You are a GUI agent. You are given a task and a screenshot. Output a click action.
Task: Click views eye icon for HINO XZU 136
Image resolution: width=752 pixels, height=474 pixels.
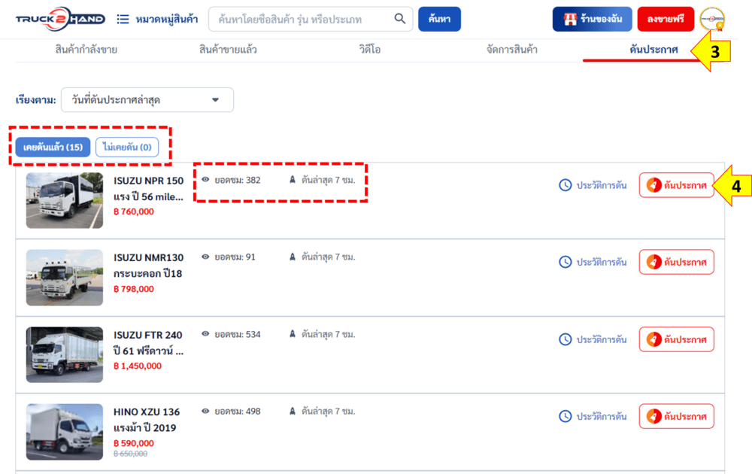205,411
